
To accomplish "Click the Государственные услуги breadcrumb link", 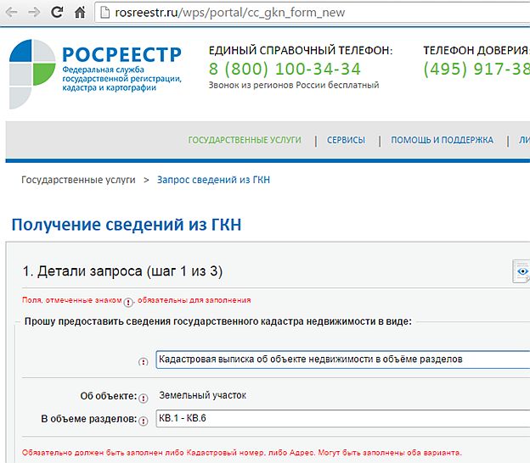I will [78, 181].
